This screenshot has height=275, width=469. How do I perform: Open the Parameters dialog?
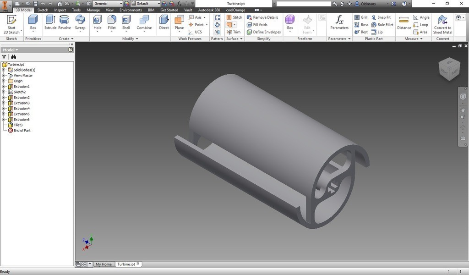[339, 22]
